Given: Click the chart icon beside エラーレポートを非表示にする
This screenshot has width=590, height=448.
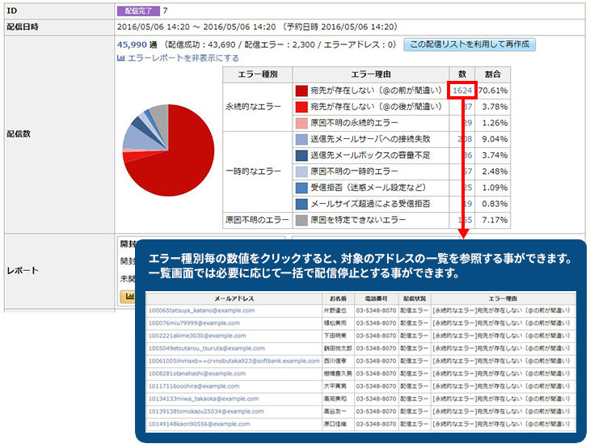Looking at the screenshot, I should coord(120,58).
